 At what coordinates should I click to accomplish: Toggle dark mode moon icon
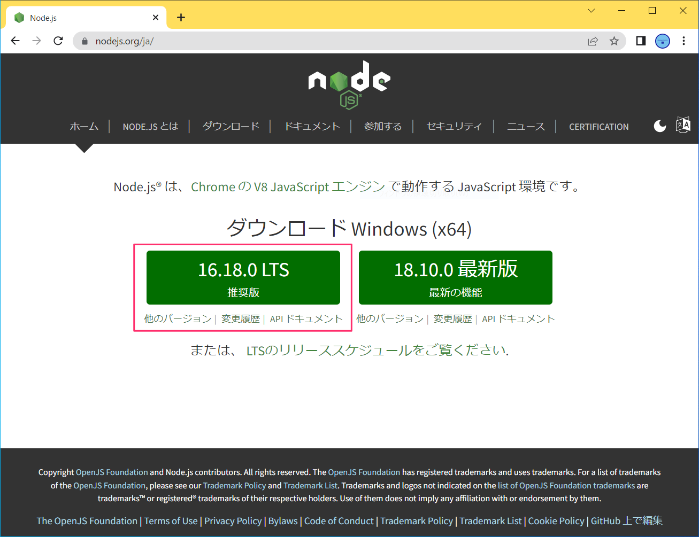pyautogui.click(x=660, y=126)
